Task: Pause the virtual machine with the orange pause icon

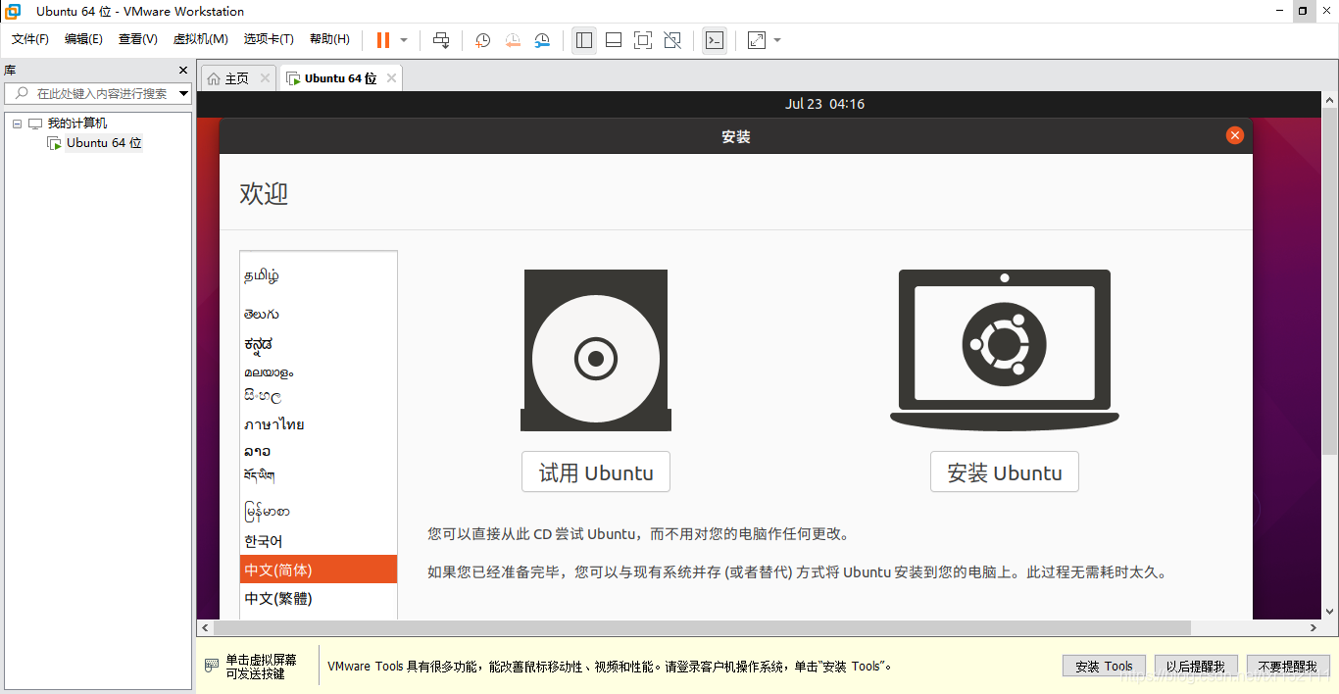Action: (382, 40)
